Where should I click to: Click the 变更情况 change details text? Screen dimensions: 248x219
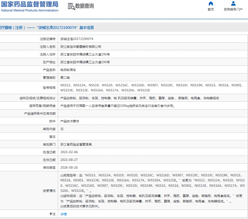[153, 191]
